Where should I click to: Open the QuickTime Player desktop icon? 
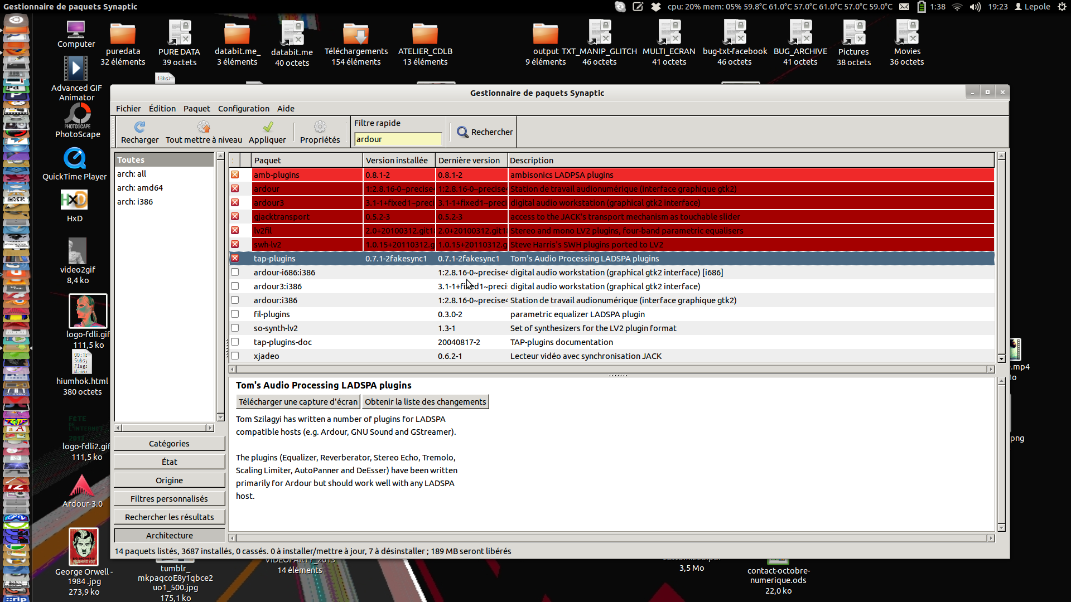[75, 158]
